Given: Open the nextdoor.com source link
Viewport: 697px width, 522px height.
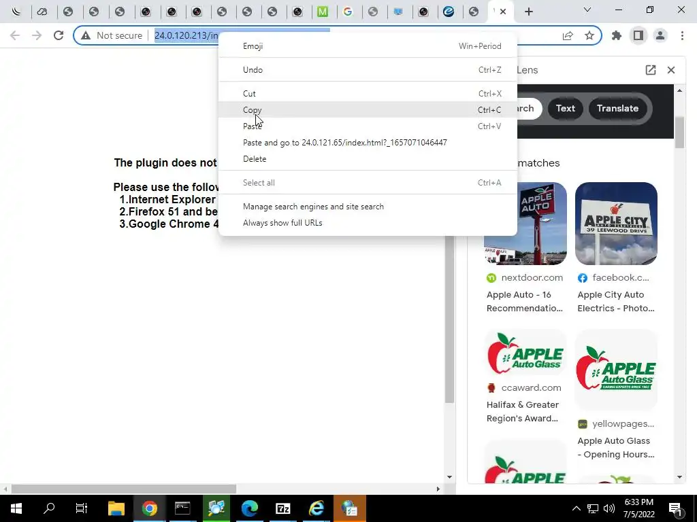Looking at the screenshot, I should click(525, 278).
